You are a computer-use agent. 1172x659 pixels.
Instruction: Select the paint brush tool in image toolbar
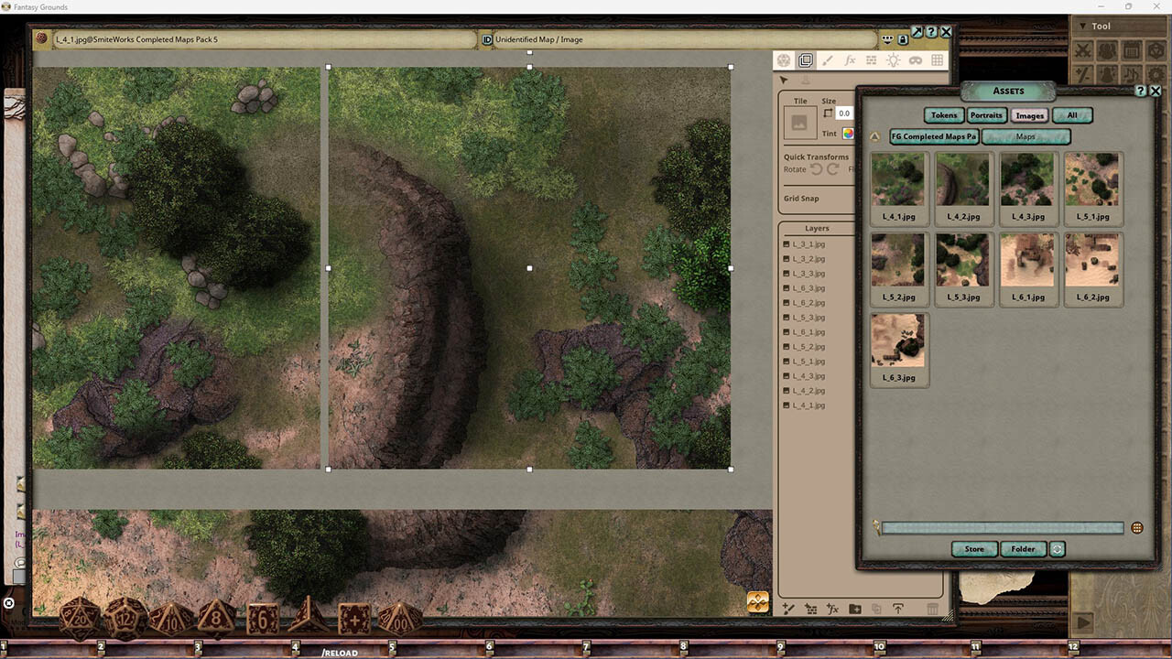(x=828, y=60)
